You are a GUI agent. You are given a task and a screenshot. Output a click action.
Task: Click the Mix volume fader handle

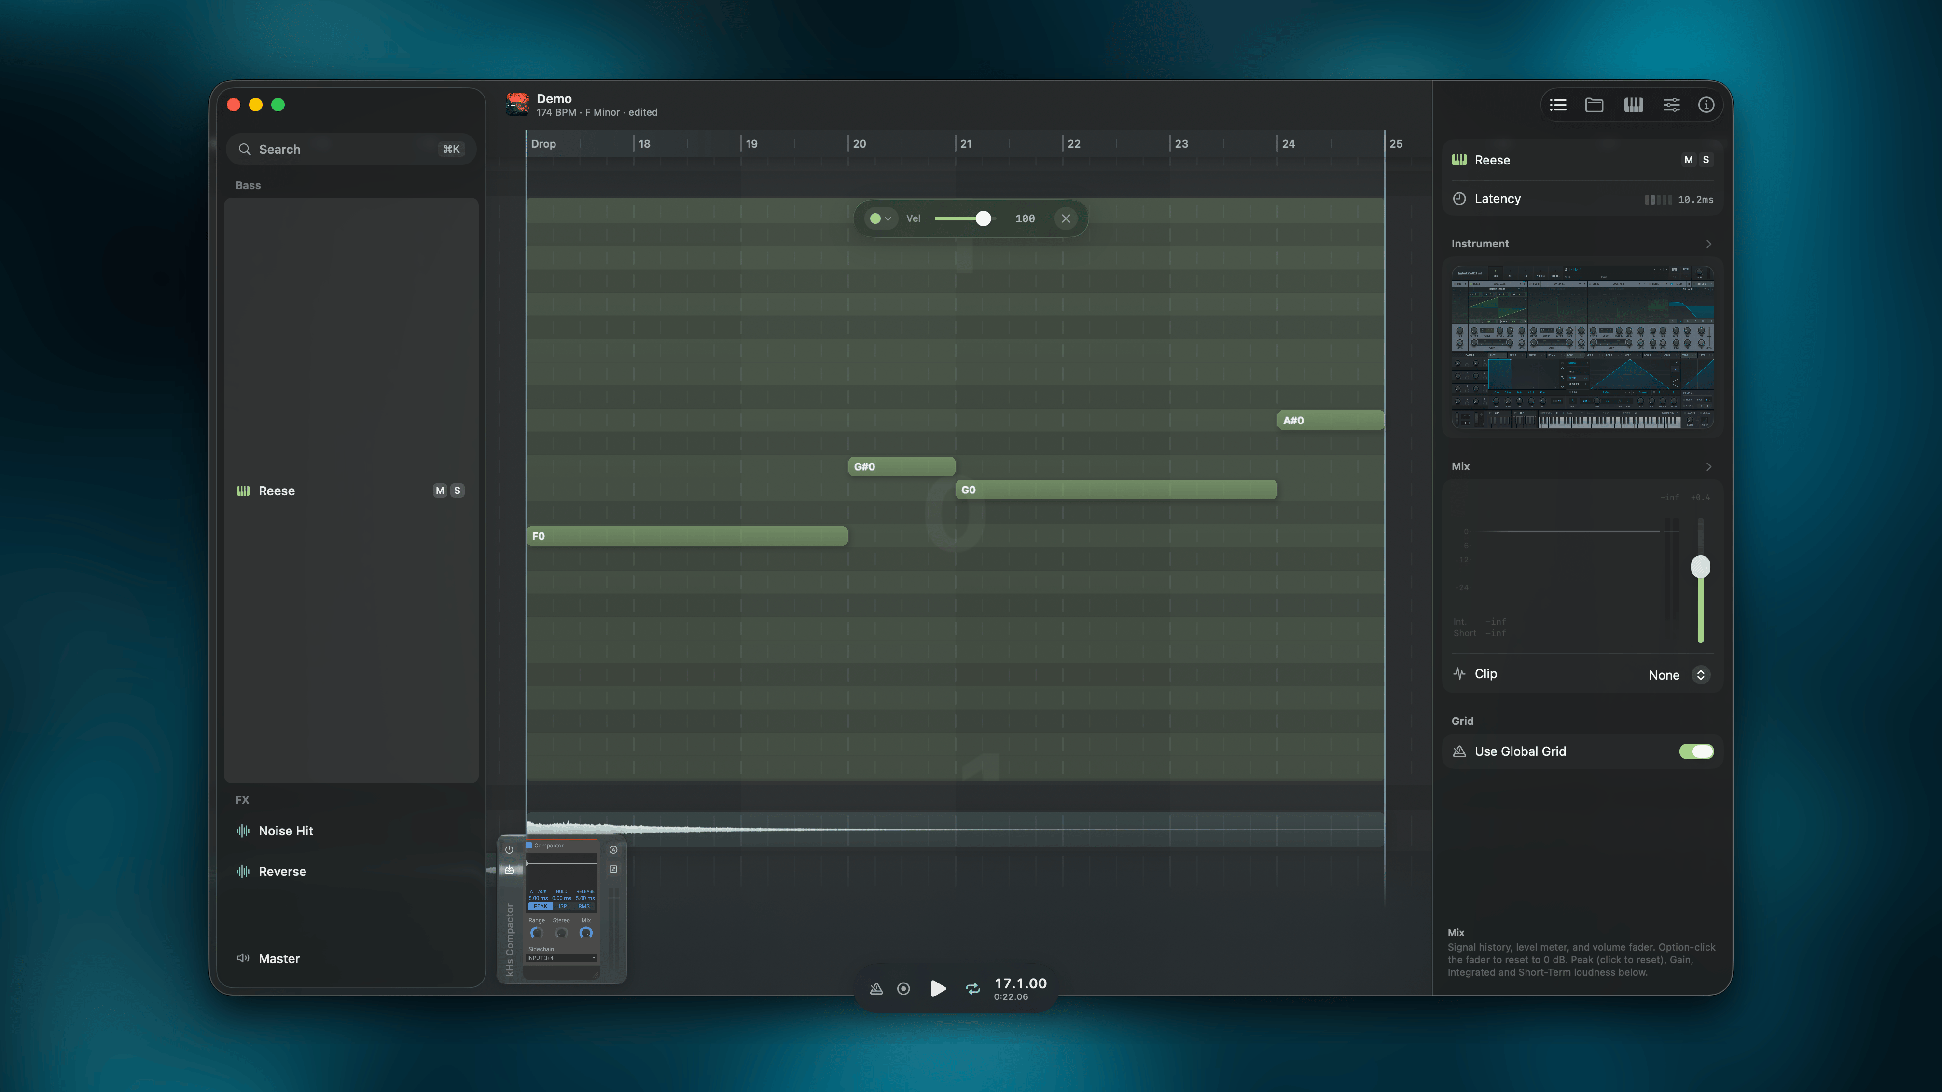1700,567
